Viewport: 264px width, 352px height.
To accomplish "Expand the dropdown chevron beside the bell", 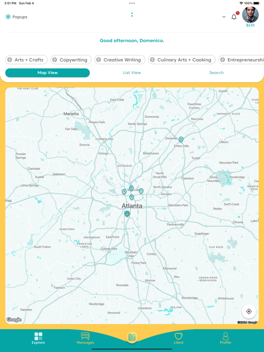I will tap(224, 17).
